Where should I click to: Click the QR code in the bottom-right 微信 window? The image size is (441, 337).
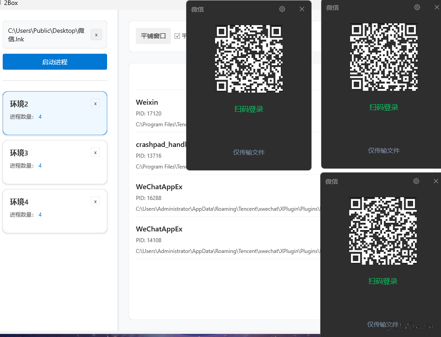pos(383,231)
